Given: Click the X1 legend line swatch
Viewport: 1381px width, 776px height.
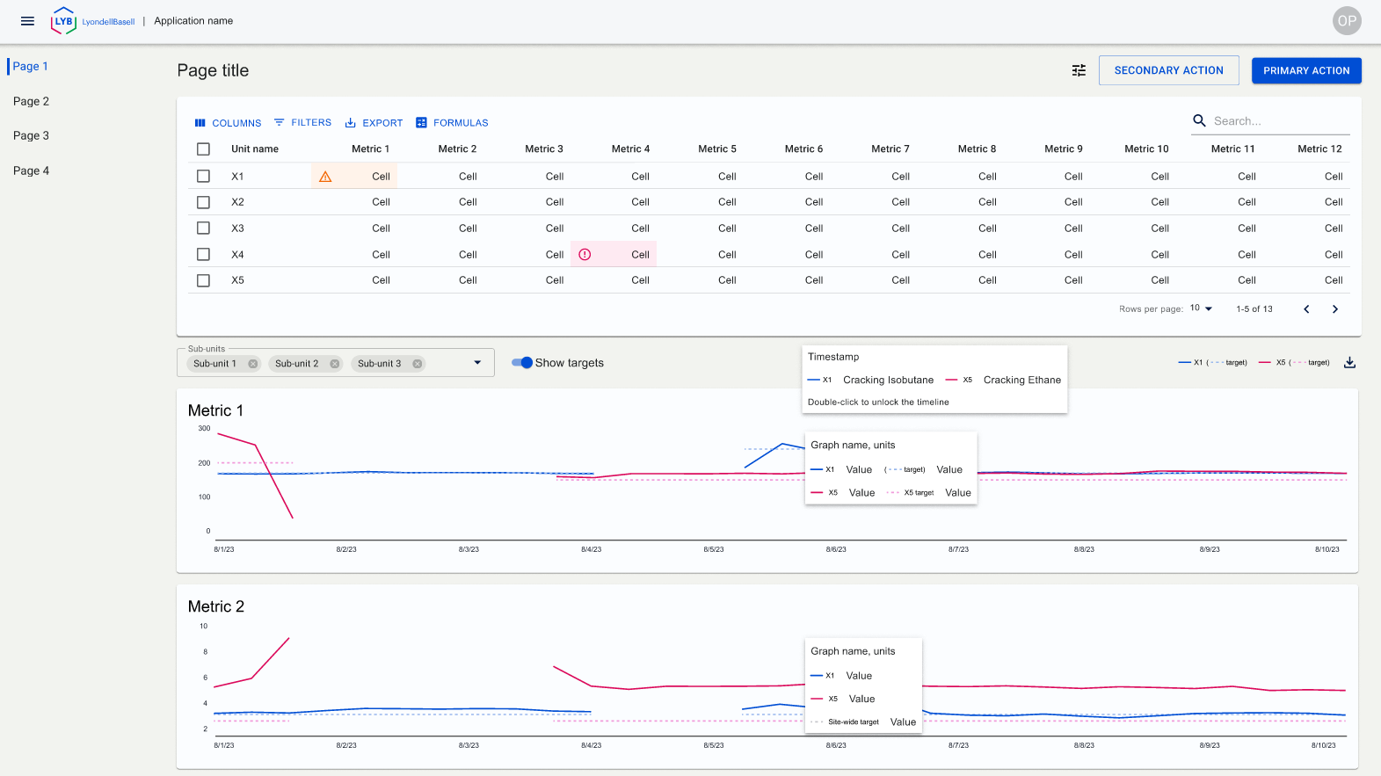Looking at the screenshot, I should click(x=1184, y=362).
